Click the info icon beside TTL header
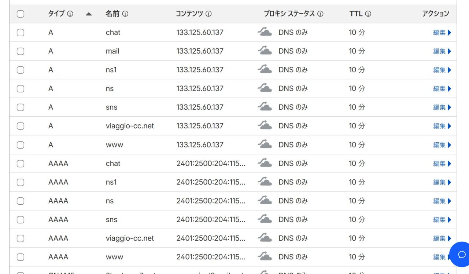 click(368, 14)
